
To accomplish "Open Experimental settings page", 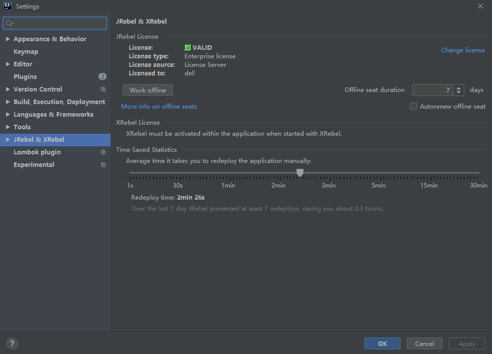I will point(34,165).
